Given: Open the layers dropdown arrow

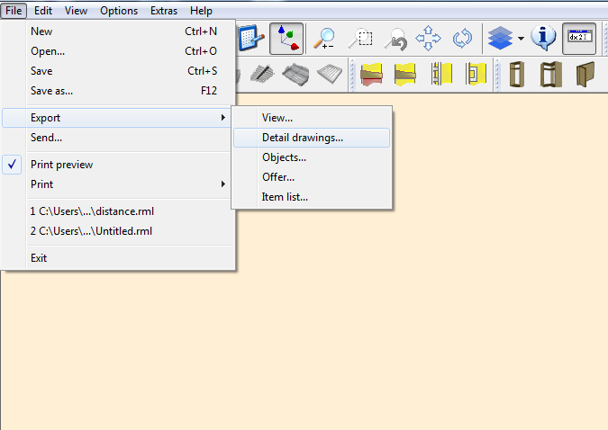Looking at the screenshot, I should (x=521, y=39).
